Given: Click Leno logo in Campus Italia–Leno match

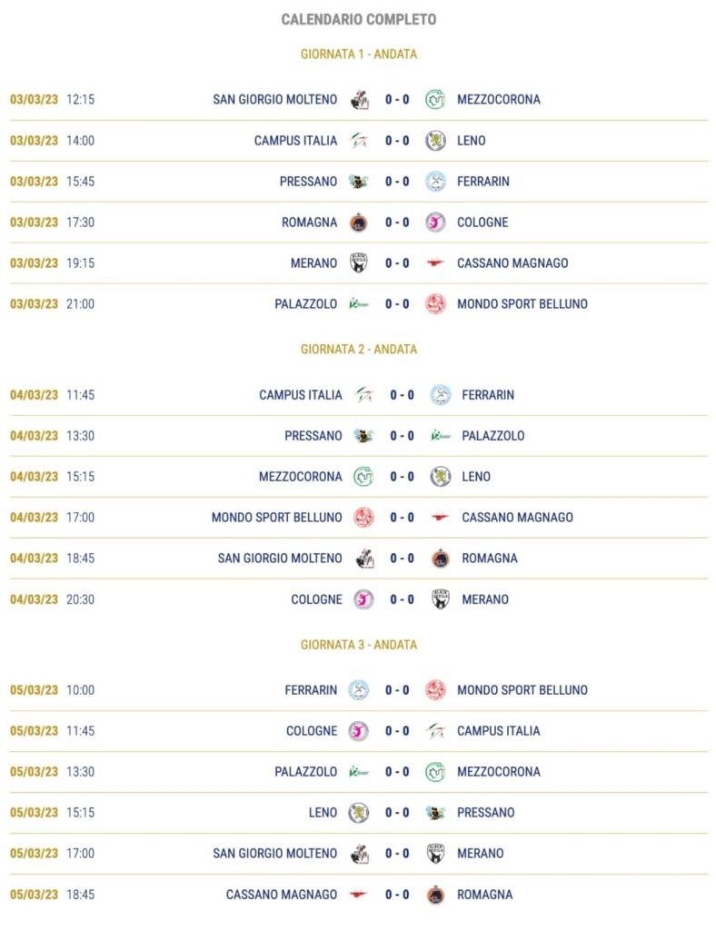Looking at the screenshot, I should click(x=435, y=141).
